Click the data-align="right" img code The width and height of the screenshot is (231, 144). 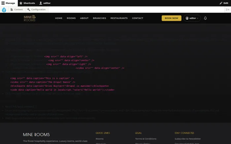point(68,64)
